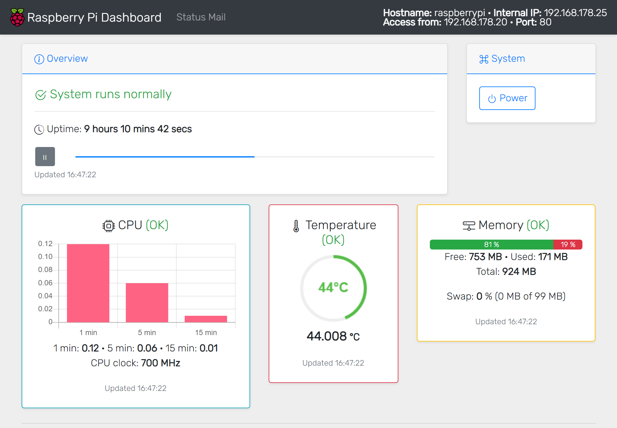
Task: Click the Raspberry Pi Dashboard title link
Action: pyautogui.click(x=94, y=17)
